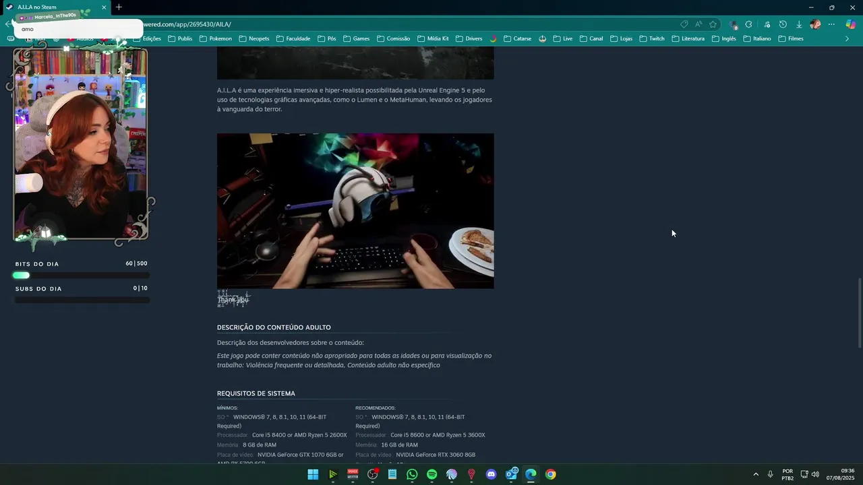Click the Bits do Dia progress bar
This screenshot has width=863, height=485.
(82, 275)
